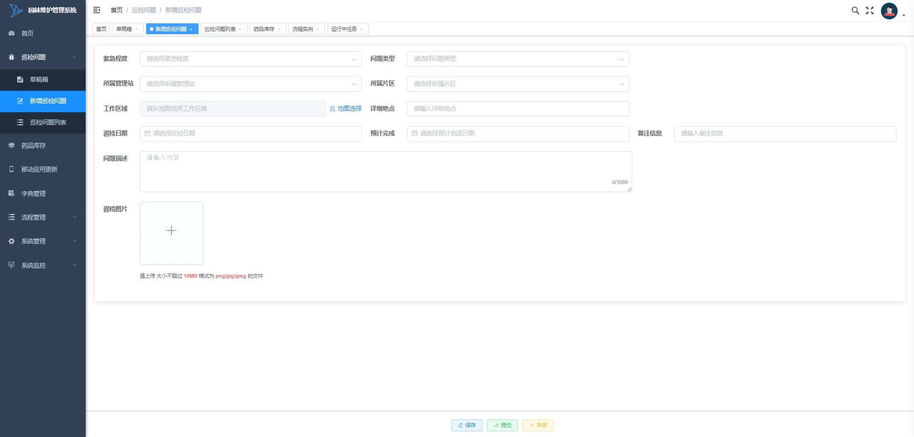Expand the 系统管理 sidebar menu
This screenshot has width=914, height=437.
[43, 241]
